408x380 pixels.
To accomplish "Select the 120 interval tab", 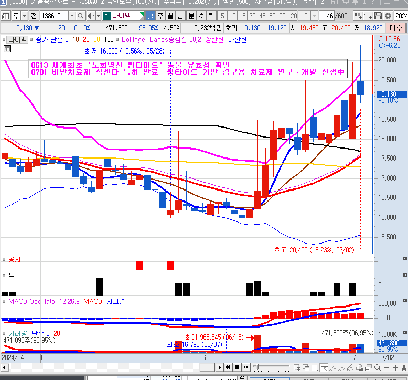I will click(x=293, y=16).
